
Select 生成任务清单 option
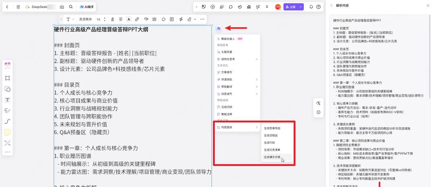click(x=277, y=149)
